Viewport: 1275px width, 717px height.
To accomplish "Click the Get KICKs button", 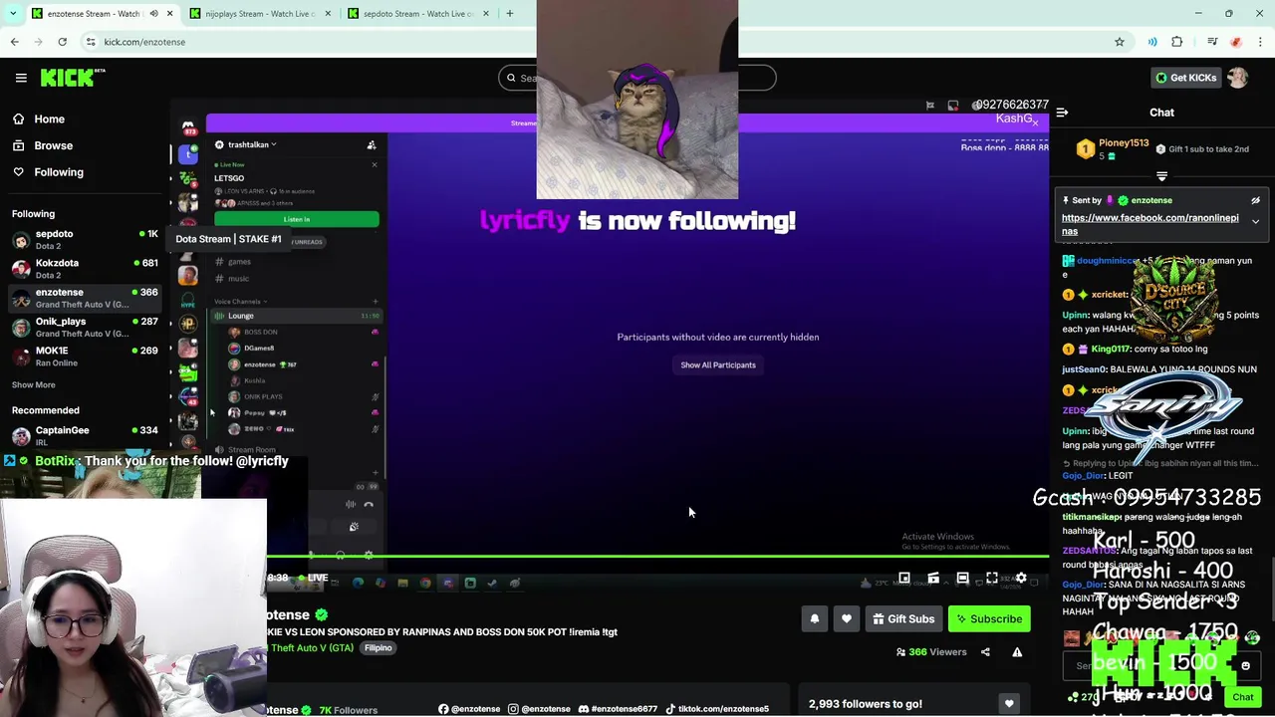I will (x=1185, y=78).
